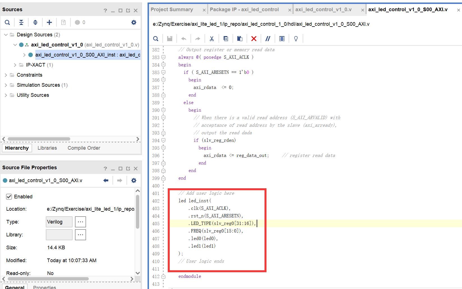Collapse code fold at line 394
Image resolution: width=462 pixels, height=289 pixels.
[163, 140]
